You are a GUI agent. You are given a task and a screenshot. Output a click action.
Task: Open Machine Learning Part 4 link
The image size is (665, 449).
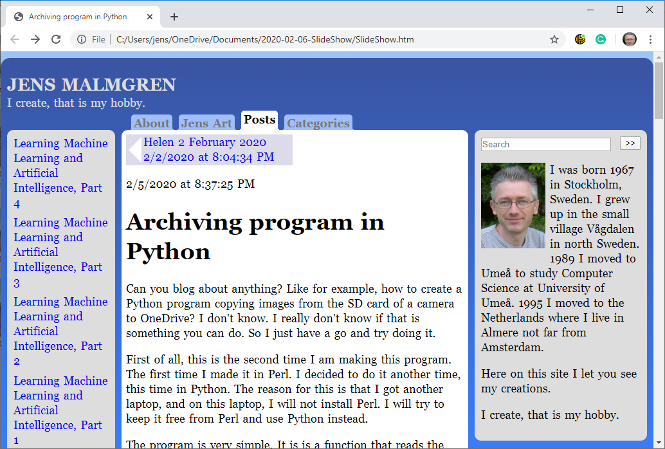(60, 174)
